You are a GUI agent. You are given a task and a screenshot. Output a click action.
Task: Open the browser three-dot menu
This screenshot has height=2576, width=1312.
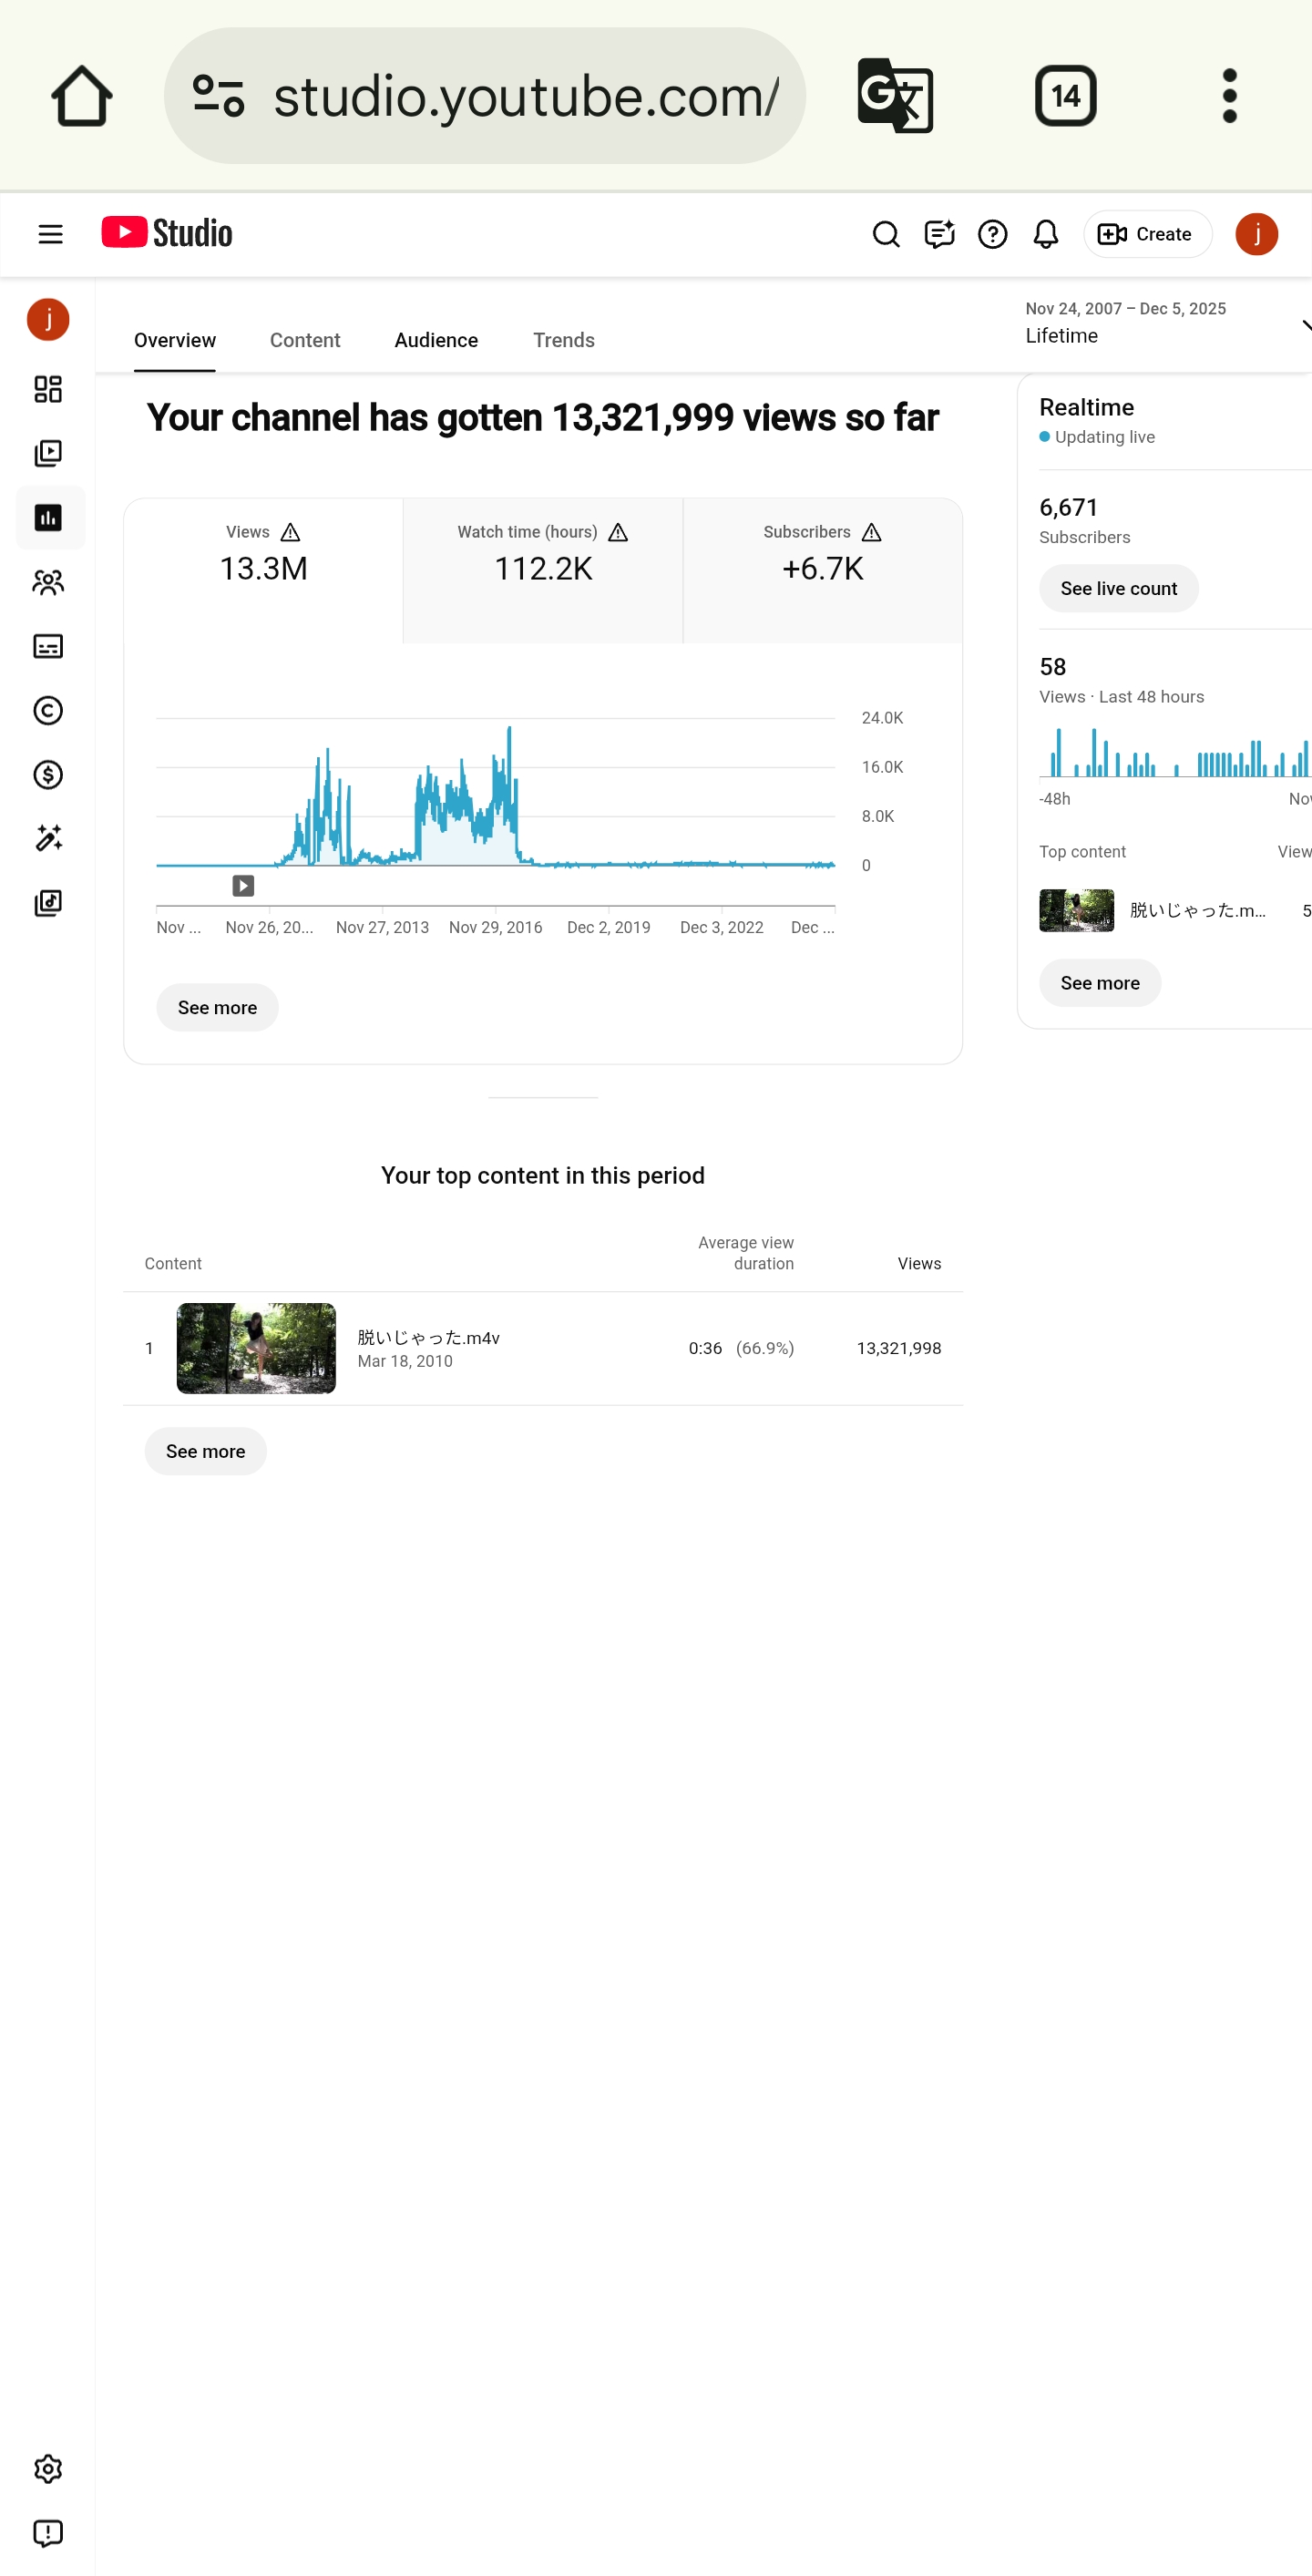tap(1230, 96)
